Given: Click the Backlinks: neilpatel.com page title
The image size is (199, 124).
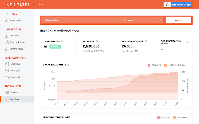Looking at the screenshot, I should (59, 31).
